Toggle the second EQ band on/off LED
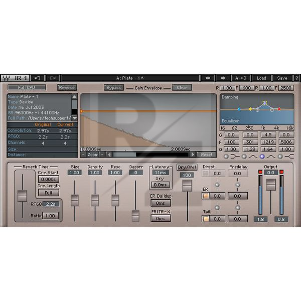The height and width of the screenshot is (301, 301). pyautogui.click(x=244, y=157)
